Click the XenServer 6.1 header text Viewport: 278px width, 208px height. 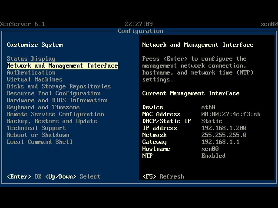click(x=23, y=24)
